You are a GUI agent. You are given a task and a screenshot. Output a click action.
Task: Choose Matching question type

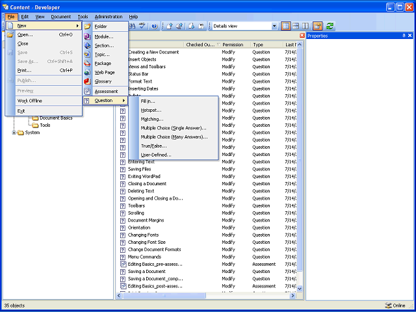pos(174,119)
